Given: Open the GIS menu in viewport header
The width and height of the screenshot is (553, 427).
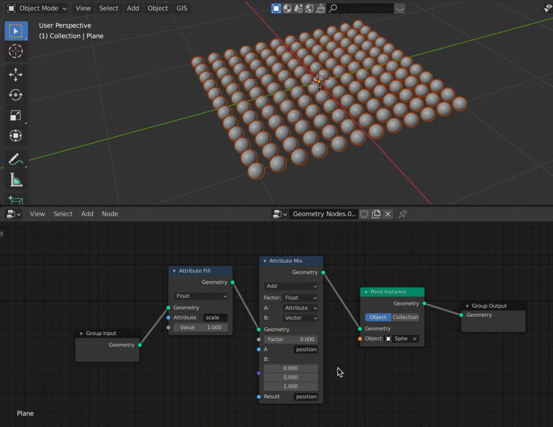Looking at the screenshot, I should click(x=181, y=9).
